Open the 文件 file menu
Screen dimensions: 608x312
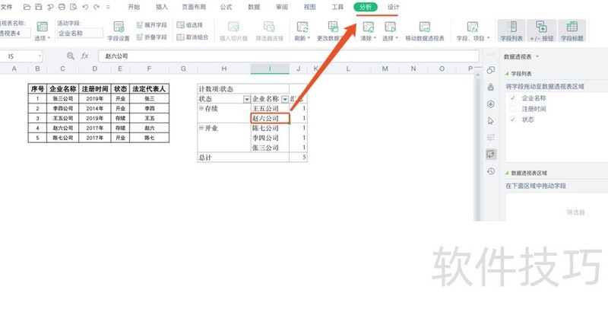6,7
